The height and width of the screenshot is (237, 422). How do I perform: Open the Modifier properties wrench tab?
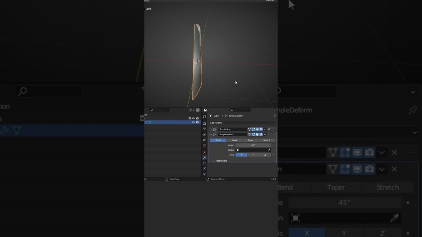[204, 158]
